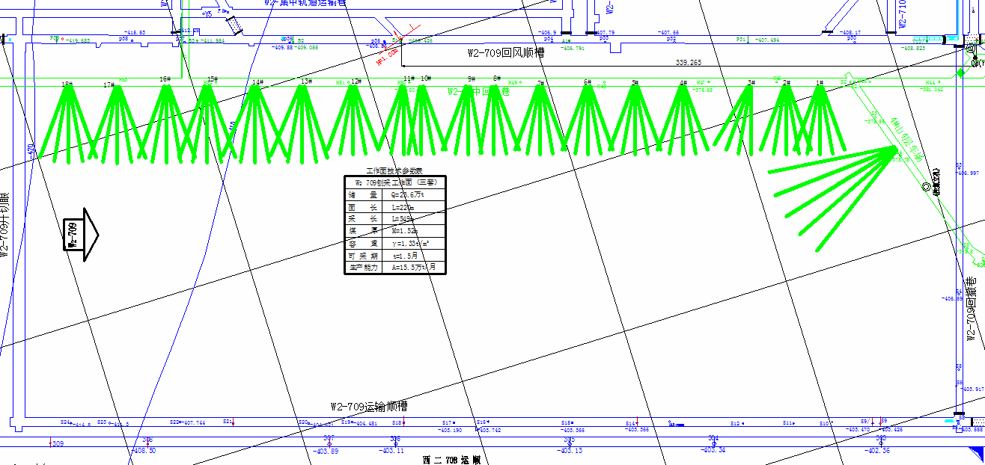
Task: Click the 生产能力 A=15.5万t/月 cell
Action: point(412,267)
